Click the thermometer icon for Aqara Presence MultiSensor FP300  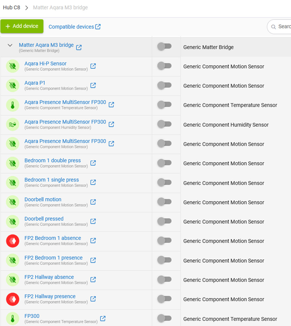13,105
